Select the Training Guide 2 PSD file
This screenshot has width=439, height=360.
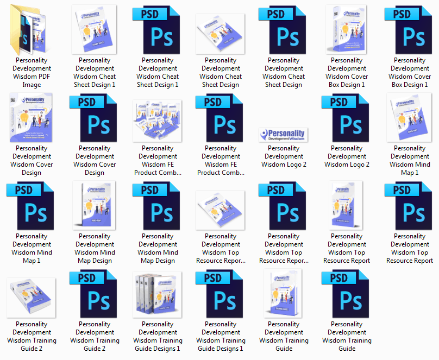[x=95, y=293]
